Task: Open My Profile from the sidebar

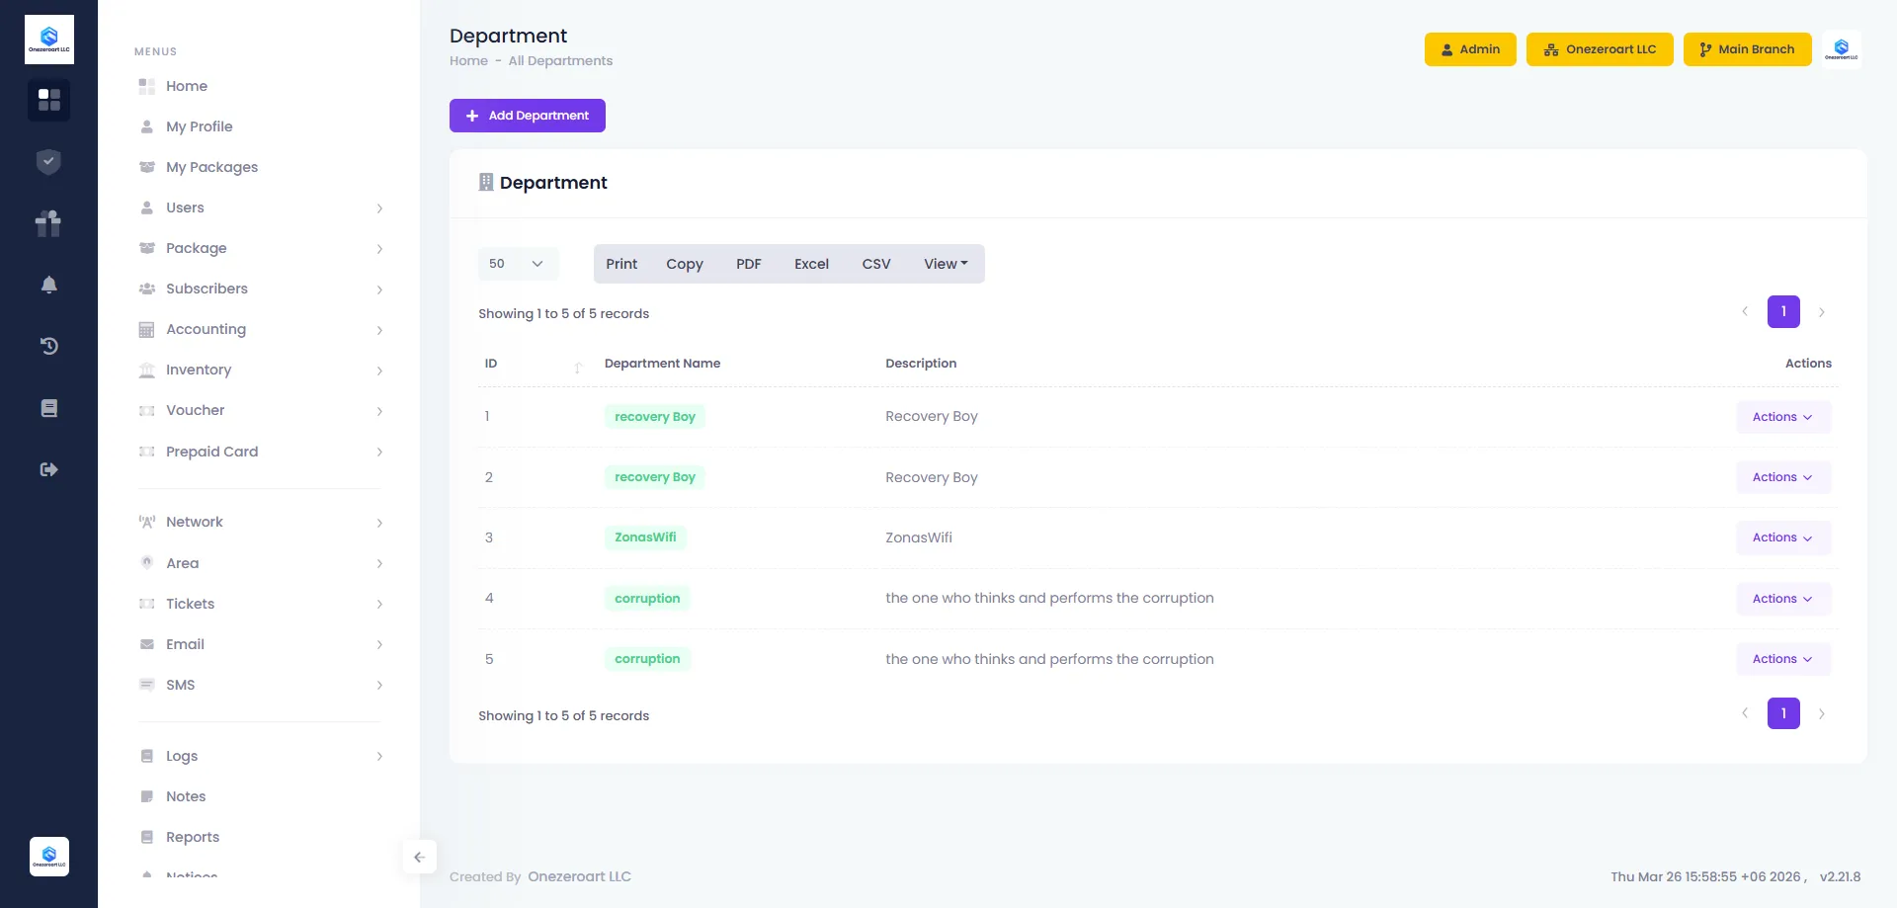Action: click(x=200, y=126)
